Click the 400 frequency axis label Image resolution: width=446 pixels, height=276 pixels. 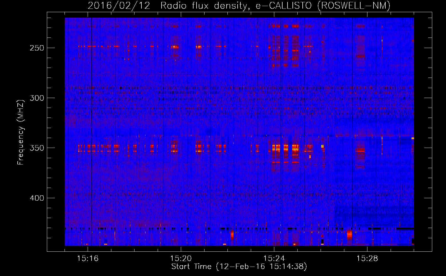[37, 198]
